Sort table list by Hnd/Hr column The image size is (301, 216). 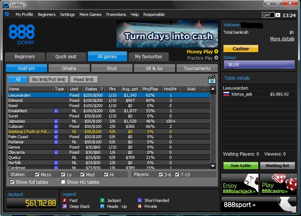click(x=170, y=89)
